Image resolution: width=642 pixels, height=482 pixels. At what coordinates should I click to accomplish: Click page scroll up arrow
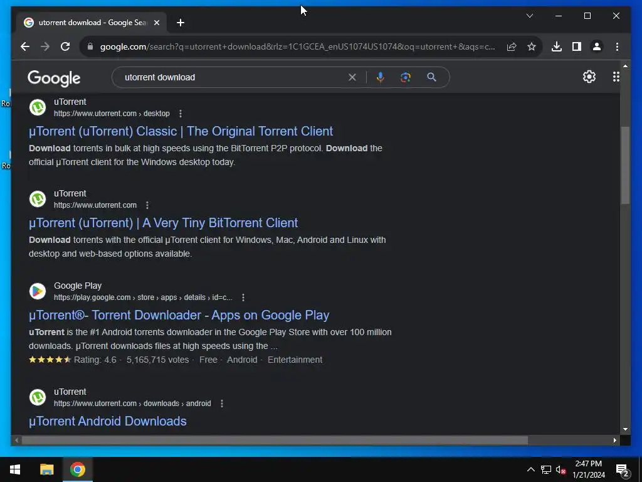pos(625,65)
